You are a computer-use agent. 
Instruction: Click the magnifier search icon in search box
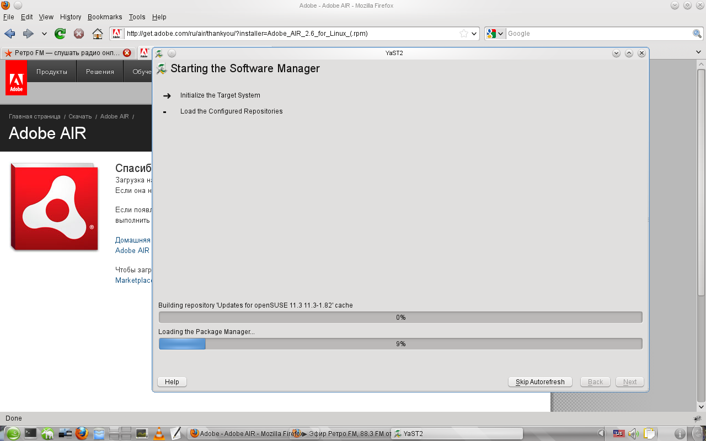(x=697, y=34)
